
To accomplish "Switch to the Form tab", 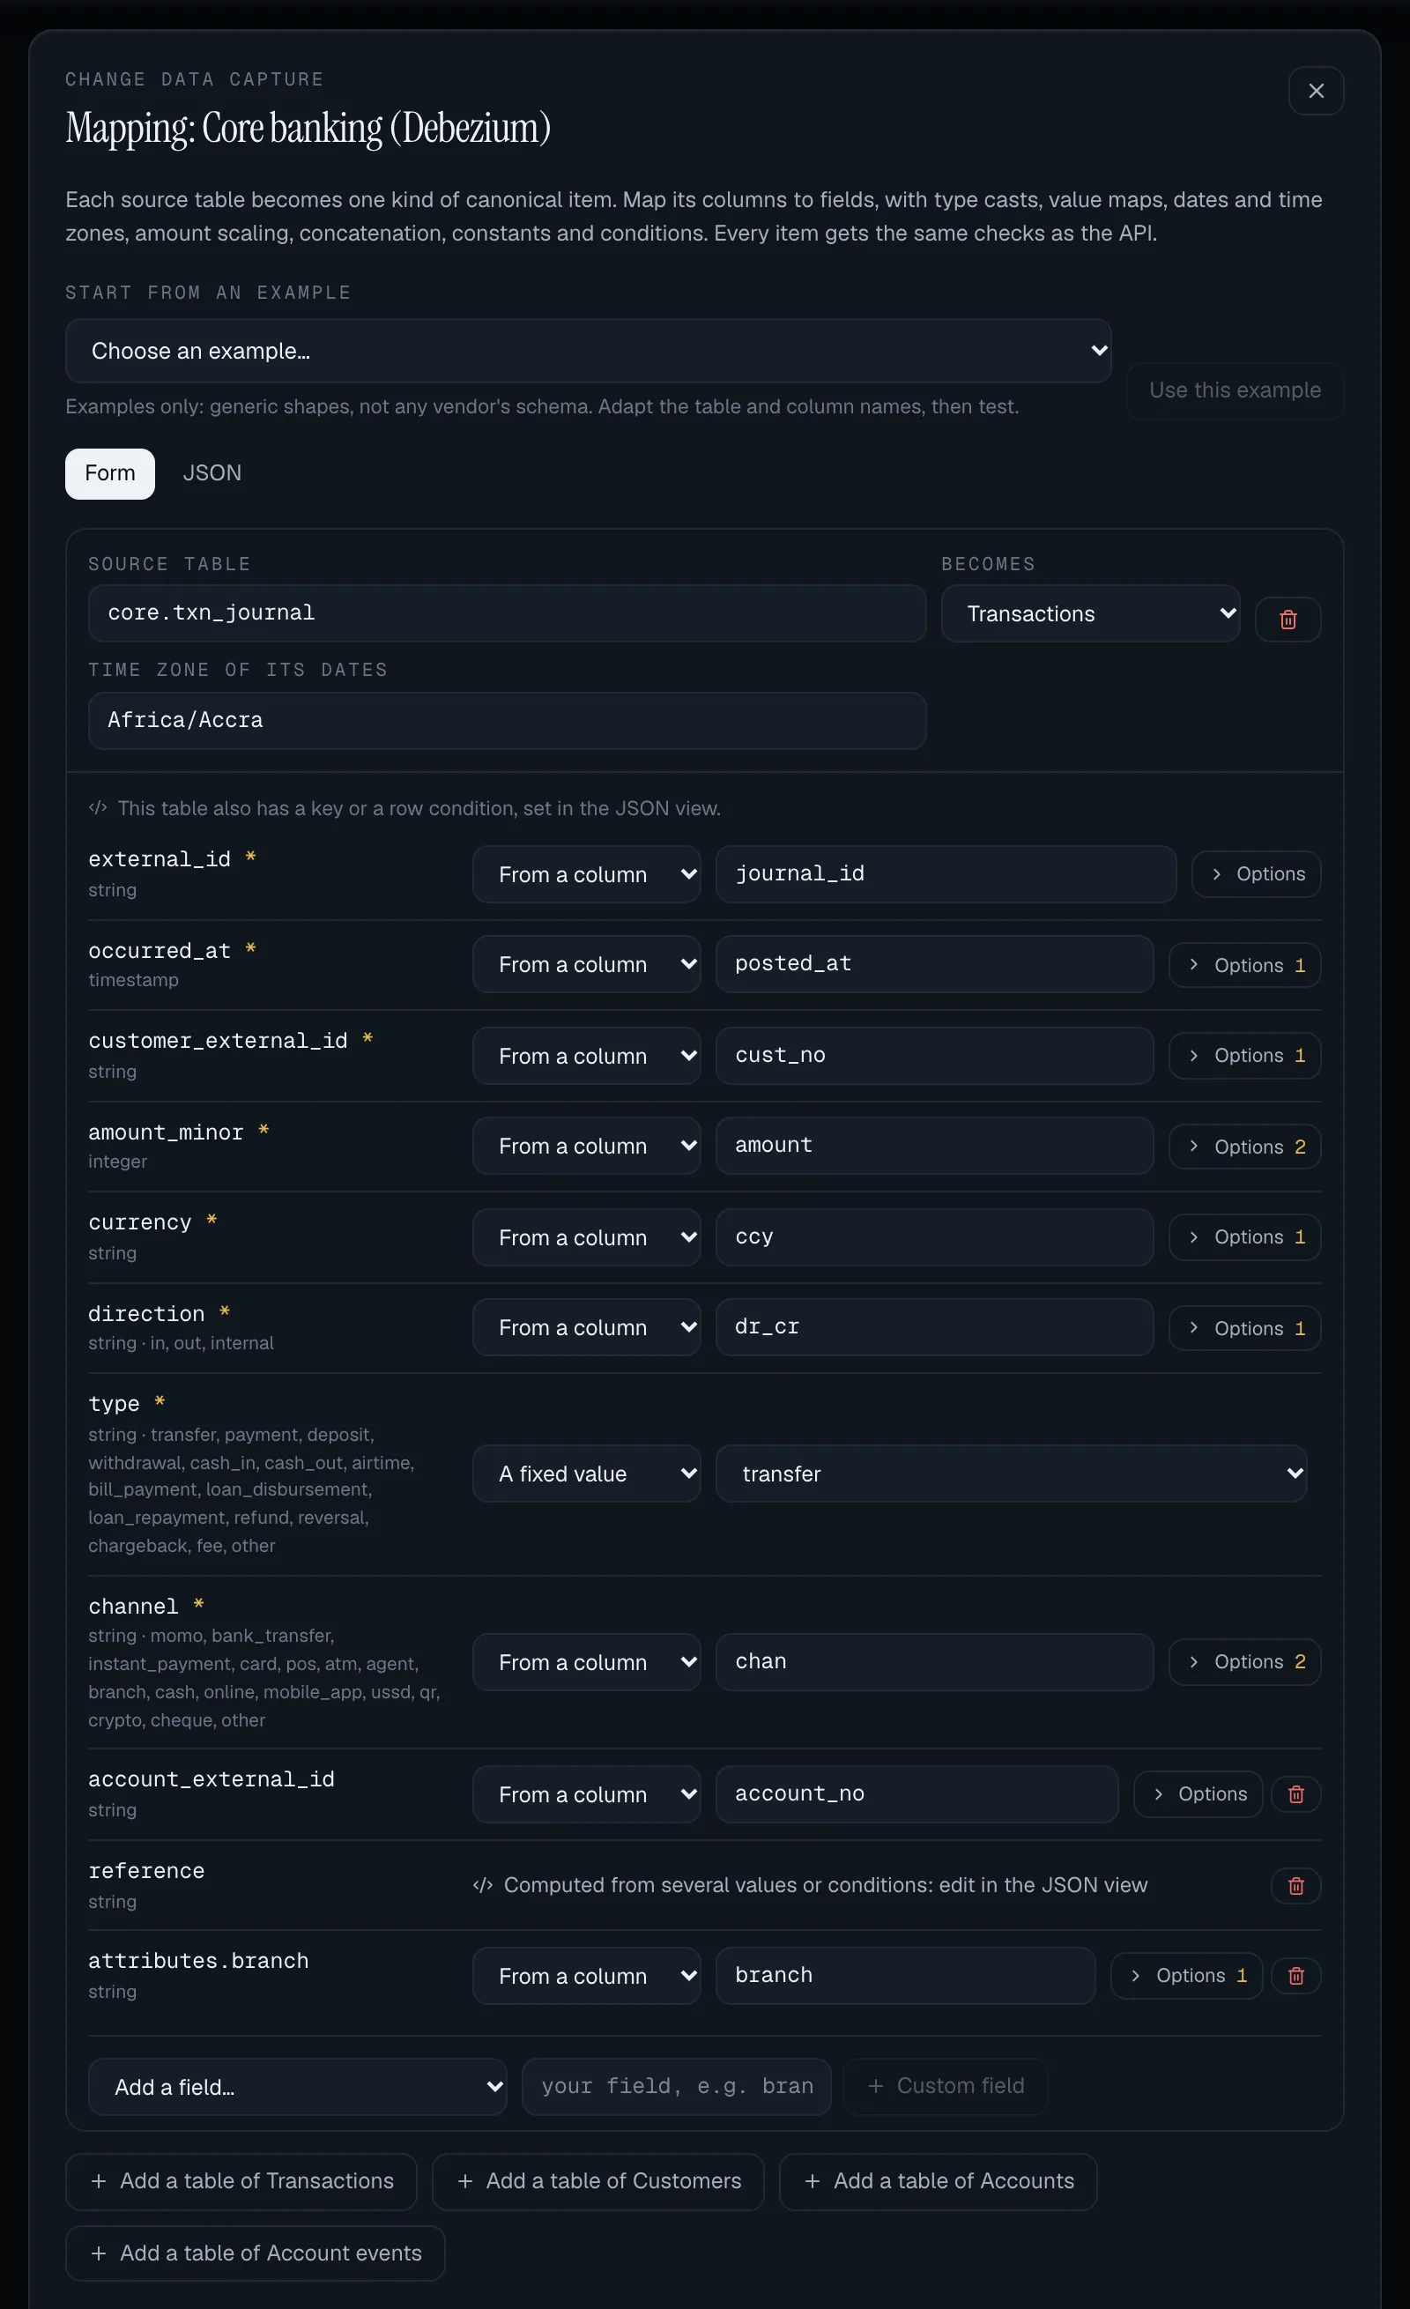I will click(109, 473).
